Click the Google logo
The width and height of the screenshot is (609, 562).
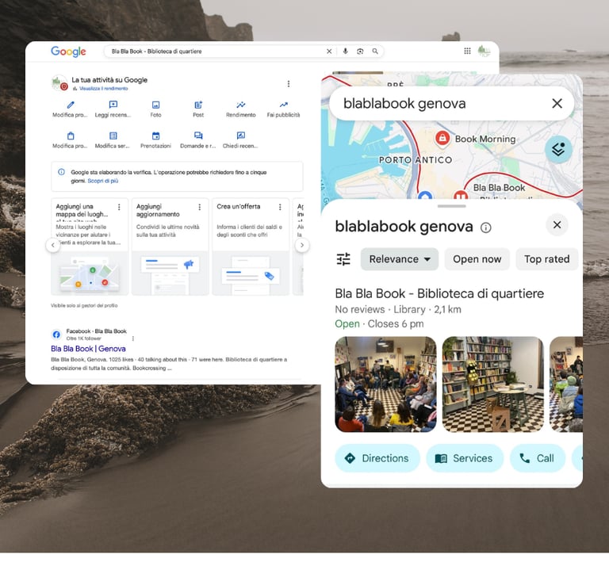tap(68, 52)
